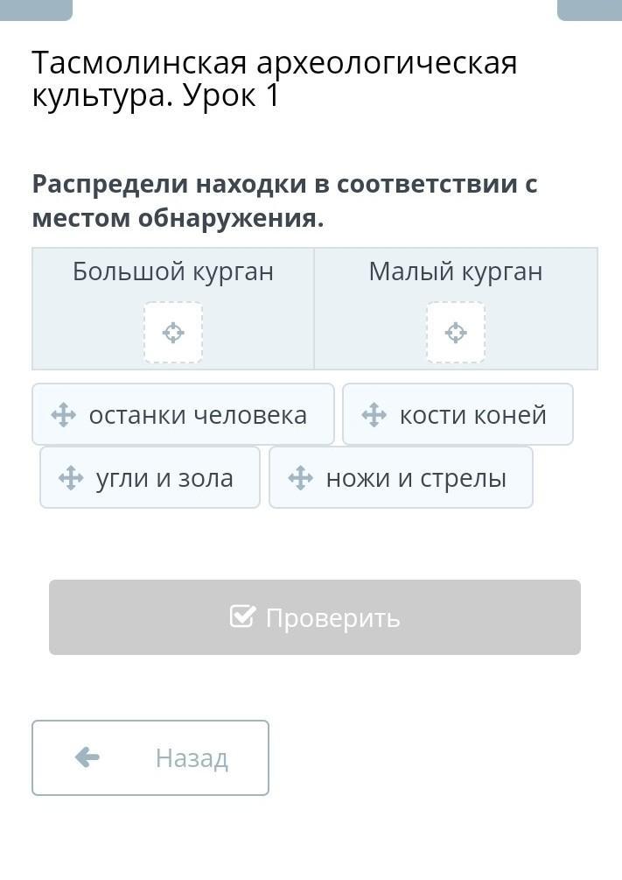The height and width of the screenshot is (880, 622).
Task: Select the 'угли и зола' answer tile
Action: click(x=150, y=478)
